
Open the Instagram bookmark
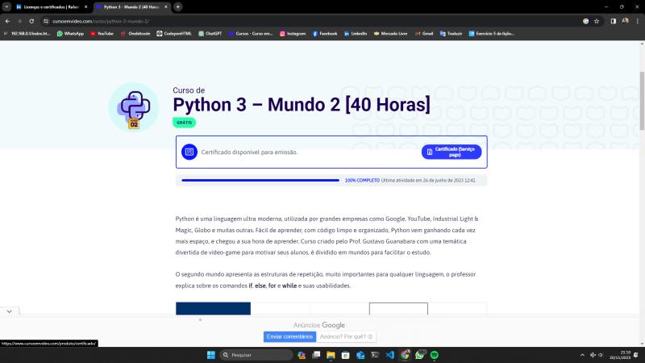click(x=293, y=34)
